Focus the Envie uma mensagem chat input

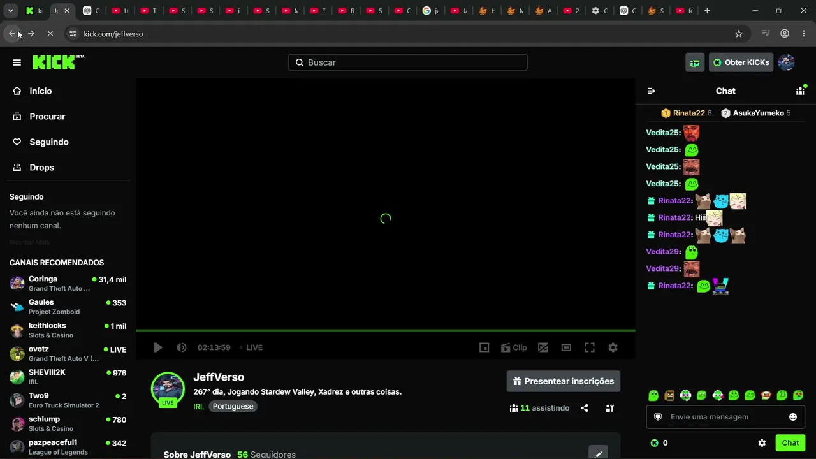pyautogui.click(x=725, y=417)
